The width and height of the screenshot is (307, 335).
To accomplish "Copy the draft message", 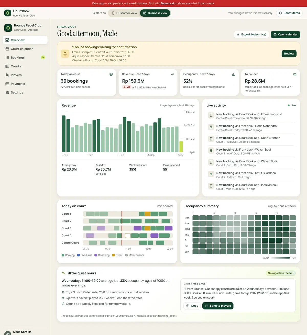I will tap(192, 306).
